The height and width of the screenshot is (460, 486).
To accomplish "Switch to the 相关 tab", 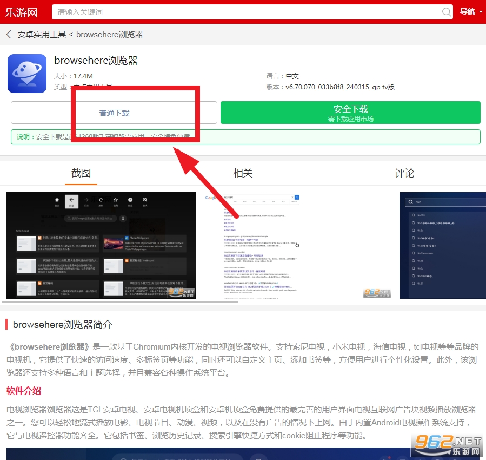I will pyautogui.click(x=243, y=173).
